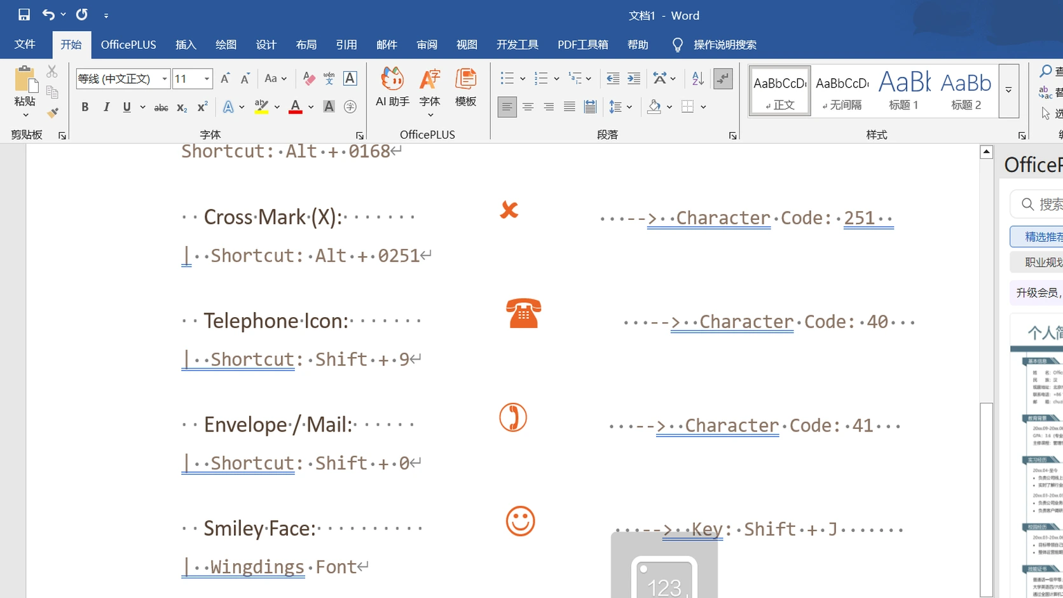Open the font size dropdown showing 11
1063x598 pixels.
(x=207, y=79)
